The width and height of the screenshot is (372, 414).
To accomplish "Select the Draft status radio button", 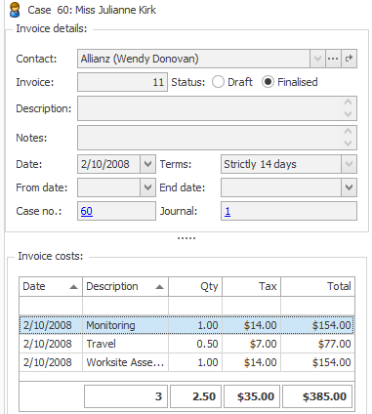I will 218,82.
